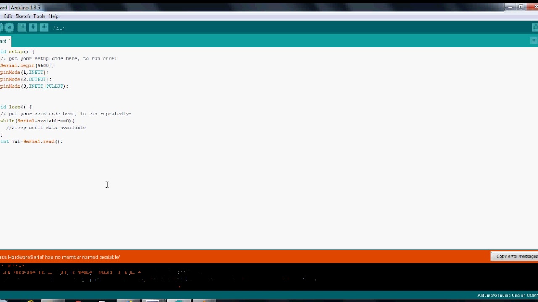Open the tab options dropdown arrow
The width and height of the screenshot is (538, 302).
pos(534,41)
